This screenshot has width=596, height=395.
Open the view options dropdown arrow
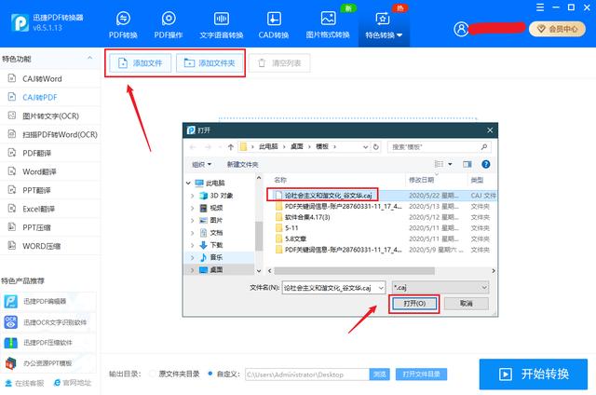pyautogui.click(x=450, y=164)
